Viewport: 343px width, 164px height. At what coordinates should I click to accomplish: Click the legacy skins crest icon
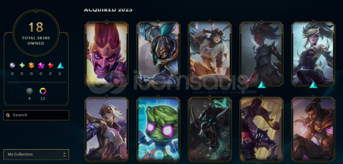[30, 91]
